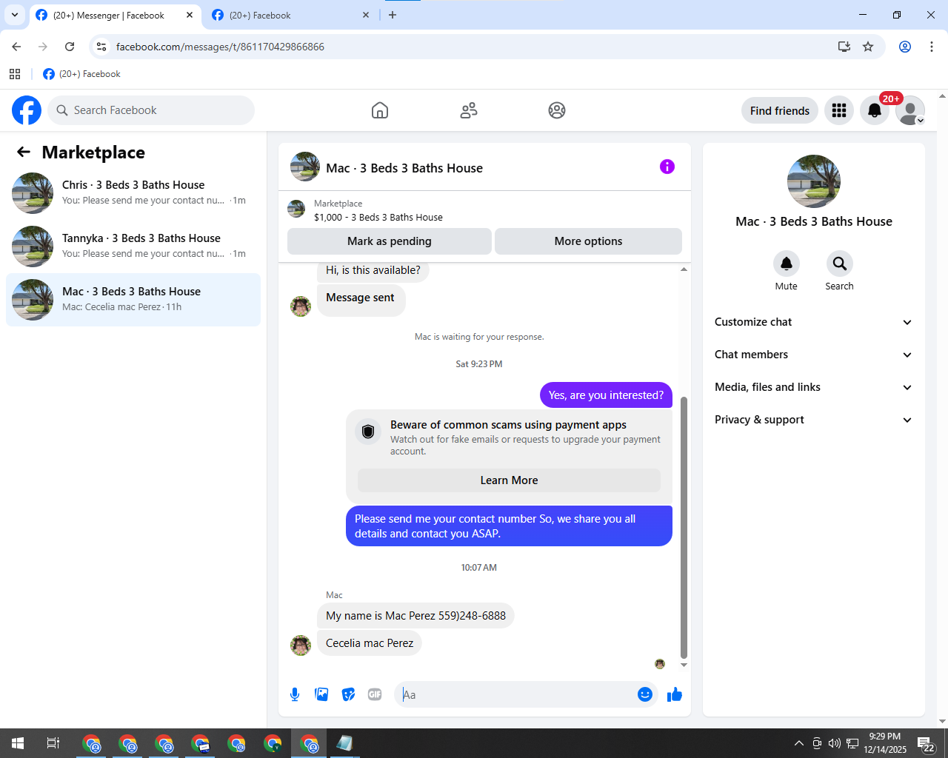Attach a file with the photo icon
The height and width of the screenshot is (758, 948).
point(321,694)
